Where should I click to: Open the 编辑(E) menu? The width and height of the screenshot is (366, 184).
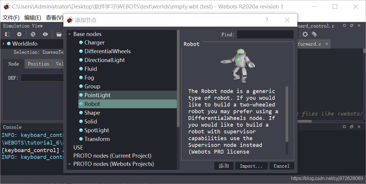pyautogui.click(x=33, y=18)
